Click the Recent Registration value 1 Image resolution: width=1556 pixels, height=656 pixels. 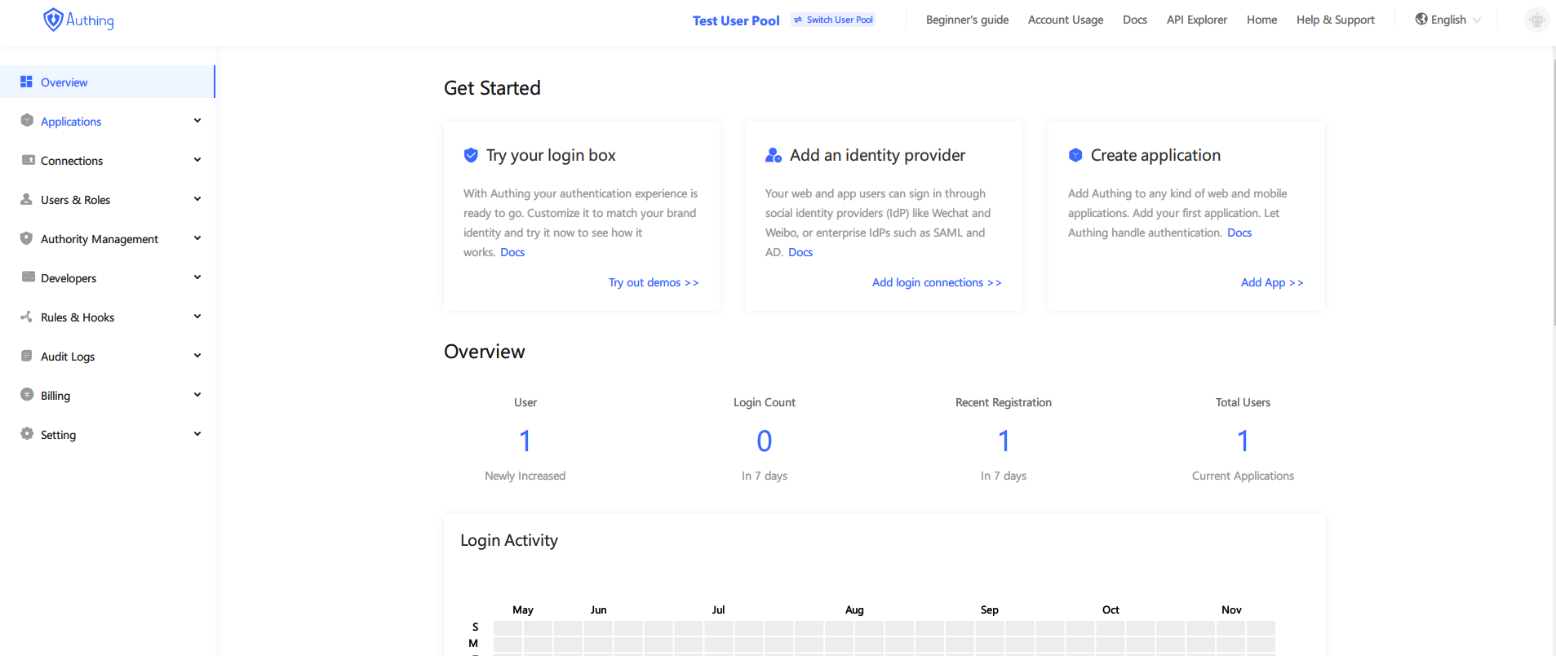1004,441
